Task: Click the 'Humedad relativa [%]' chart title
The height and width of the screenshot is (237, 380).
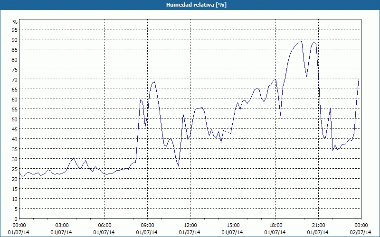Action: [x=196, y=5]
